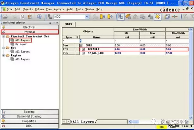Click the horizontal scrollbar left arrow
194x130 pixels.
tap(130, 122)
